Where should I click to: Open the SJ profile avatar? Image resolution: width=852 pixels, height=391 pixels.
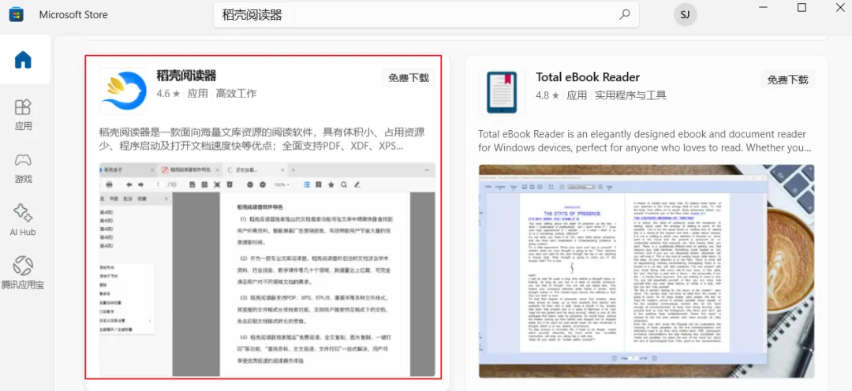[x=686, y=15]
